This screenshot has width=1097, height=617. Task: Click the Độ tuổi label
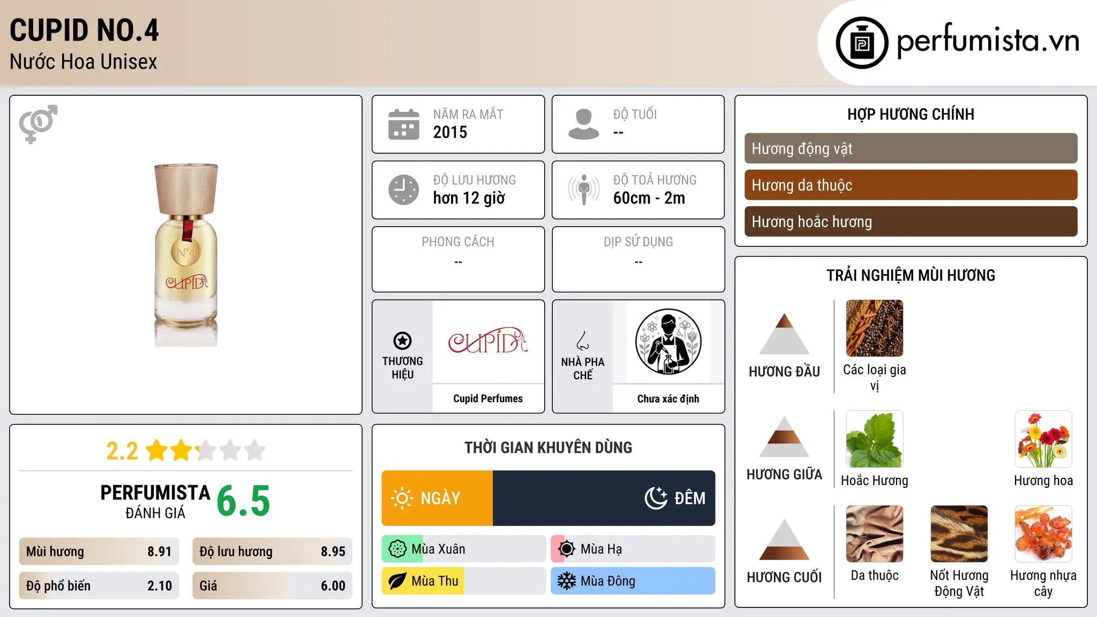tap(635, 114)
